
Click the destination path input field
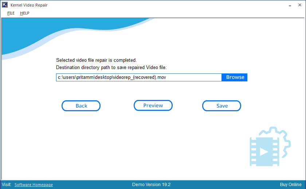tap(139, 77)
